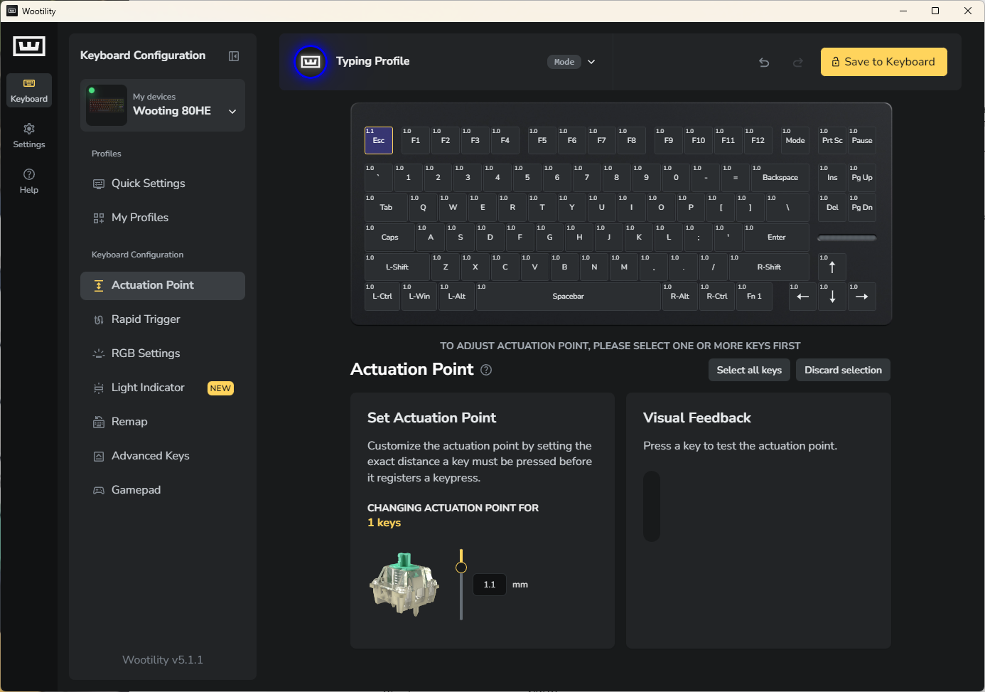Open Settings gear in left rail
Viewport: 985px width, 692px height.
29,135
